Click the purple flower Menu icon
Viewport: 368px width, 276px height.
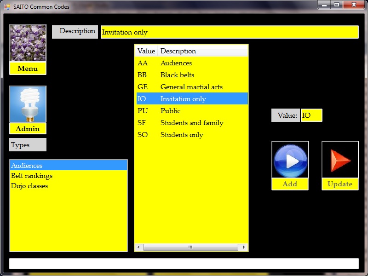28,43
